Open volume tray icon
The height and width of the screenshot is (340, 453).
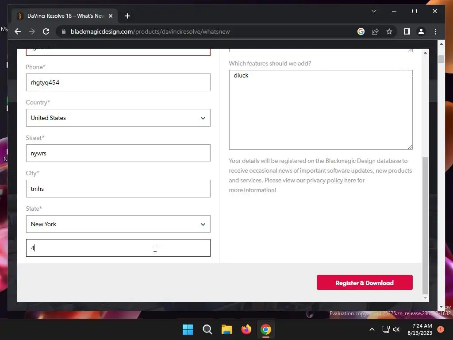coord(396,329)
